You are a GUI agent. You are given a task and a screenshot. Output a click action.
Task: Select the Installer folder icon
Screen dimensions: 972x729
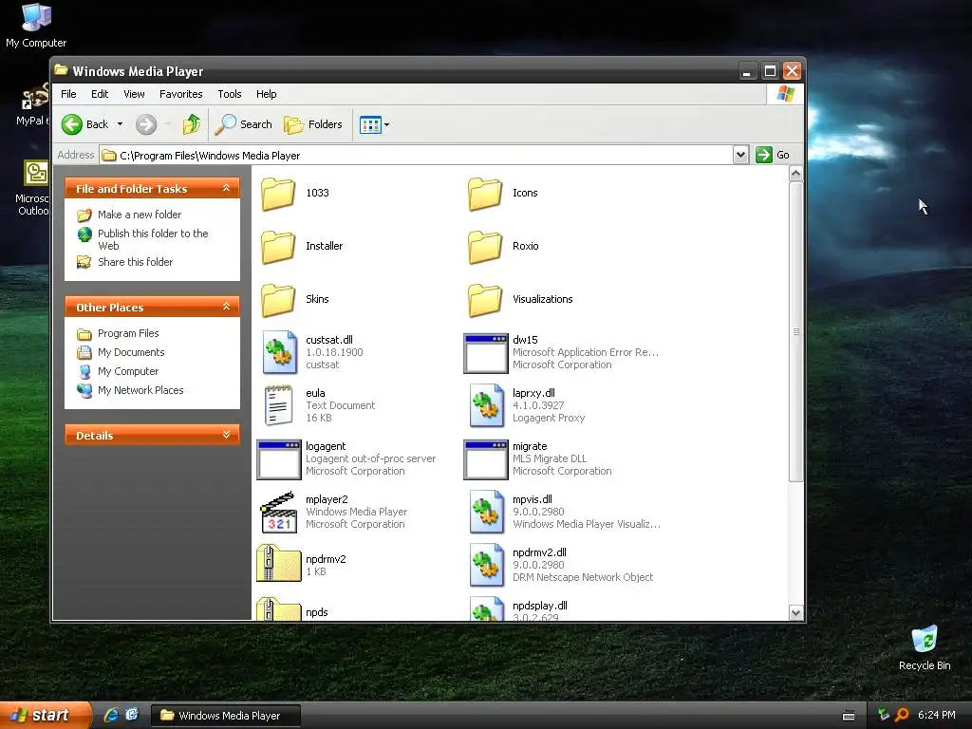coord(278,247)
